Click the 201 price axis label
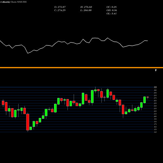Image resolution: width=163 pixels, height=163 pixels. 155,116
